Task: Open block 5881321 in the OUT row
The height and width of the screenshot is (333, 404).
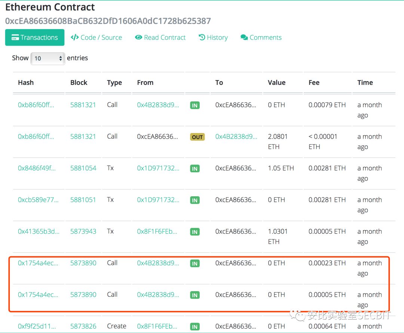Action: click(83, 137)
